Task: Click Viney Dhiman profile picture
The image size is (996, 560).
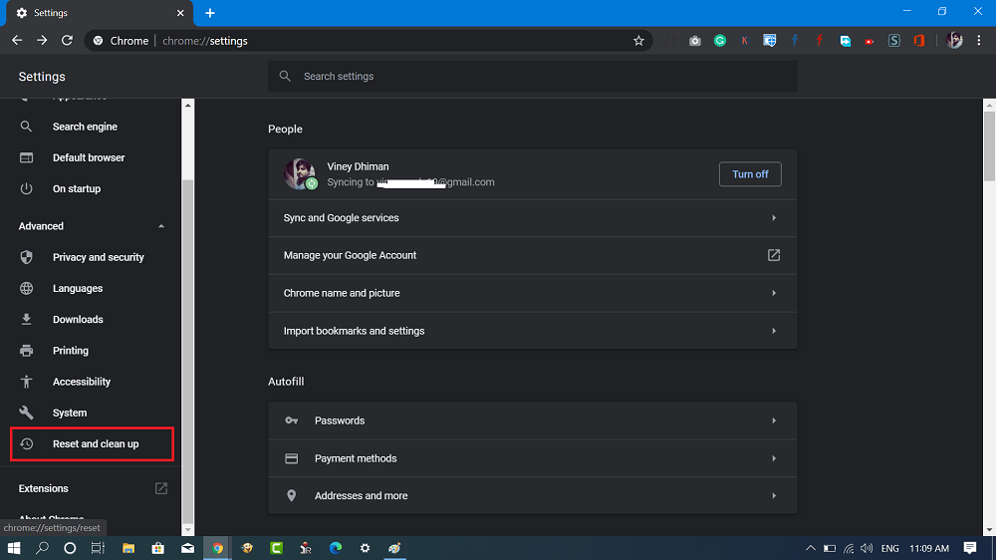Action: [300, 174]
